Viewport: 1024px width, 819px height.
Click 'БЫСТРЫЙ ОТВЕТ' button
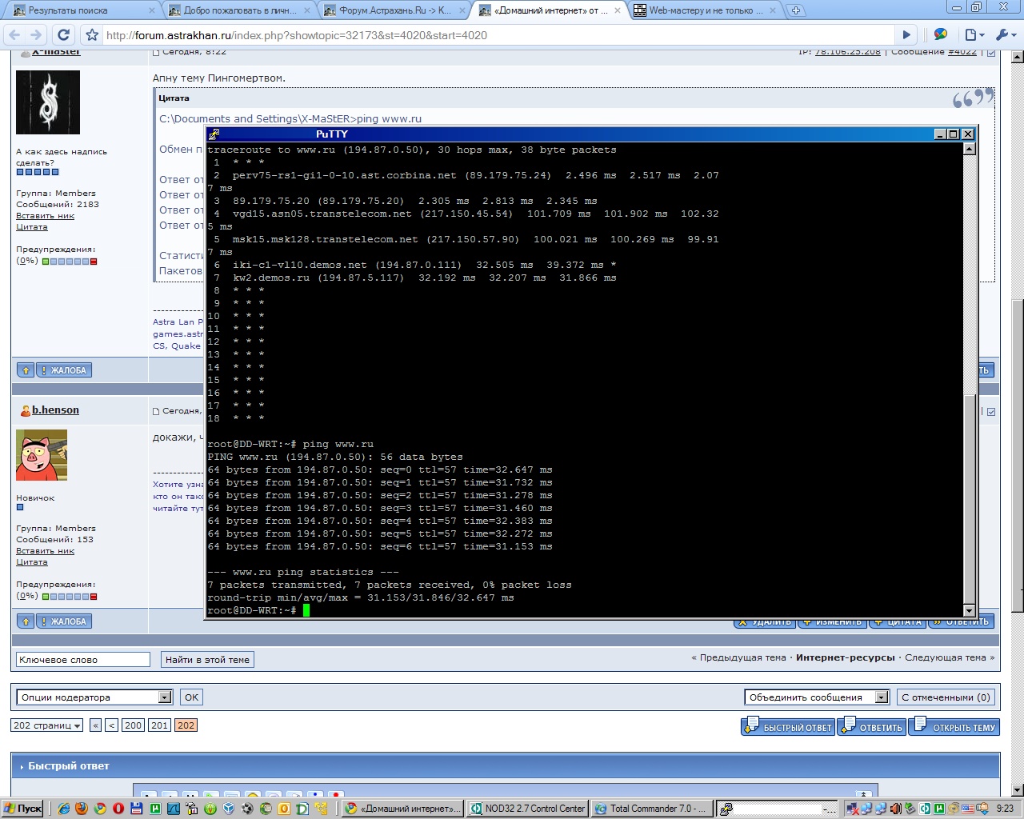coord(788,726)
